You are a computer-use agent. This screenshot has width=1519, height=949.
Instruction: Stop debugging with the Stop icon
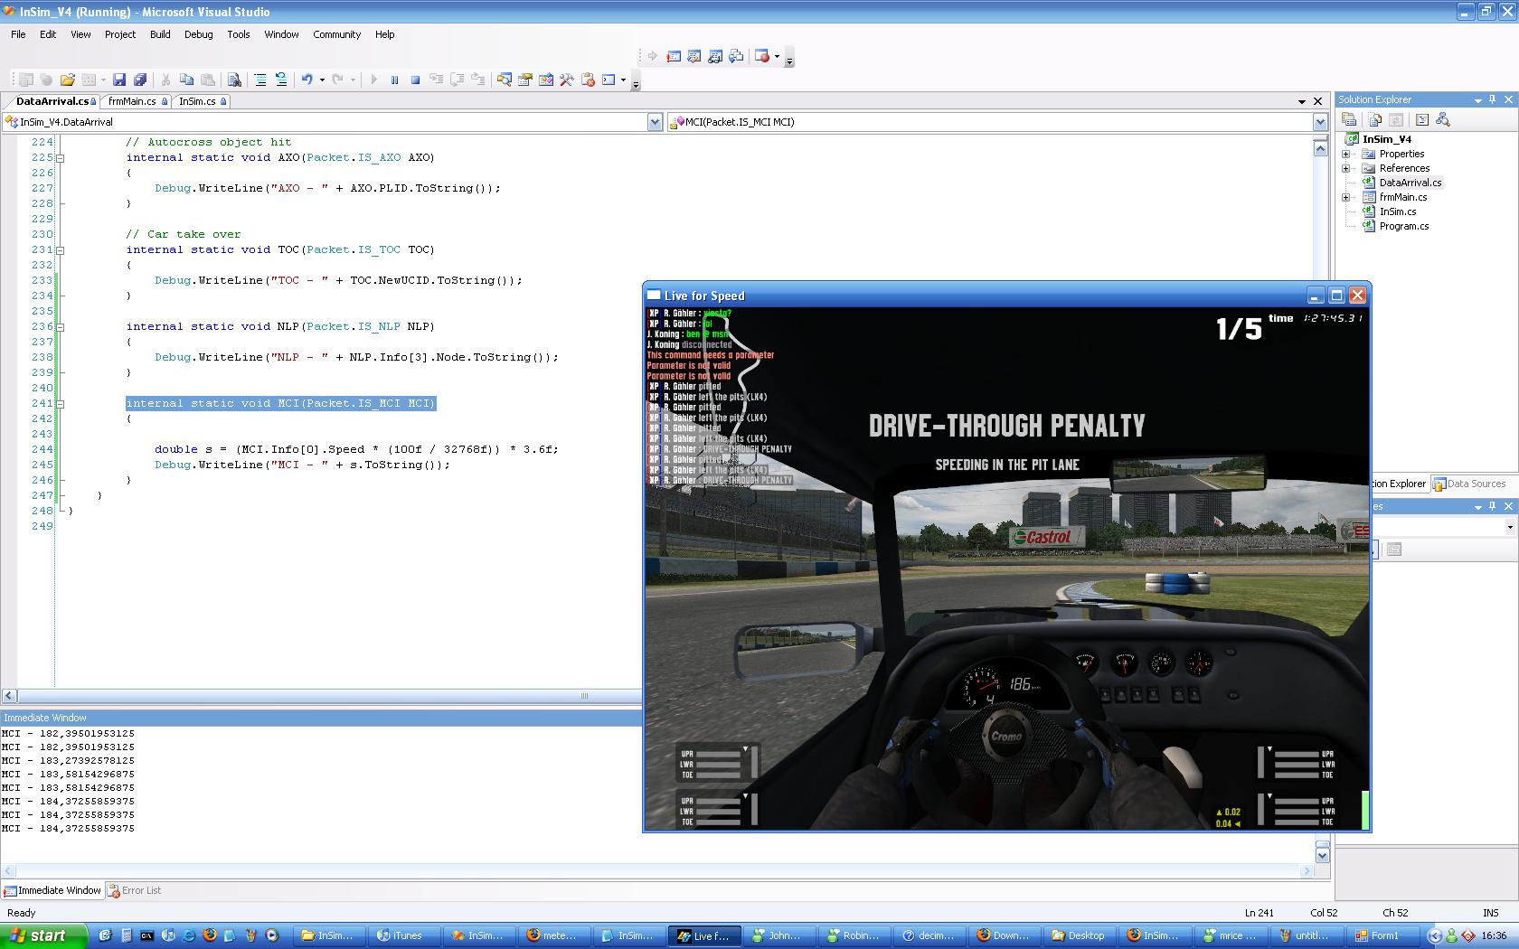coord(415,80)
